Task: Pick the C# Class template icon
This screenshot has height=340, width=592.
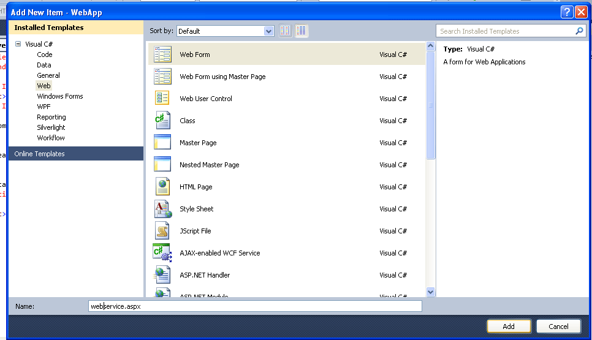Action: pos(162,120)
